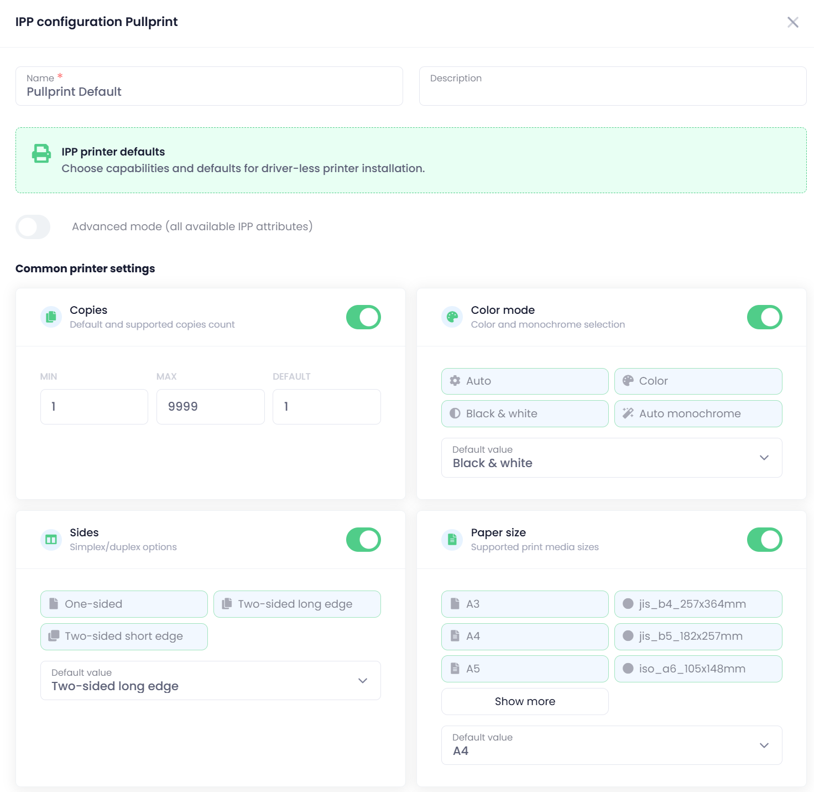This screenshot has height=792, width=814.
Task: Click the page icon on the A5 chip
Action: [x=455, y=669]
